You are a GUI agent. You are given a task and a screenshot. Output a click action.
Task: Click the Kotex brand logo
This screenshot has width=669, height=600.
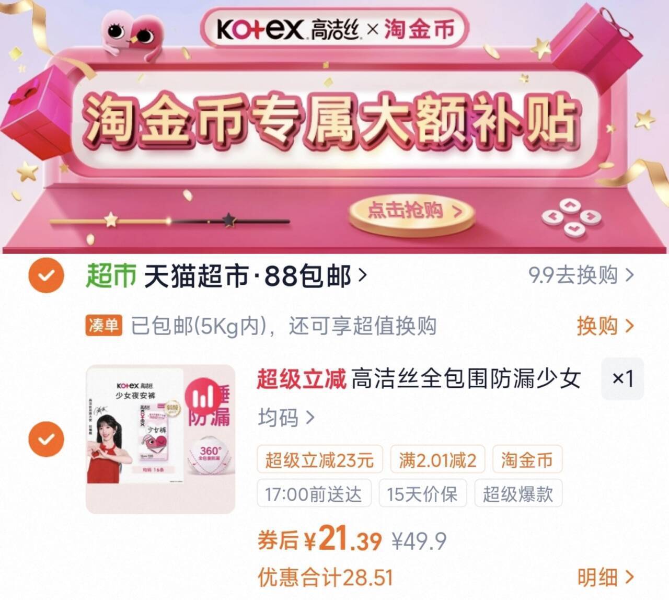260,29
